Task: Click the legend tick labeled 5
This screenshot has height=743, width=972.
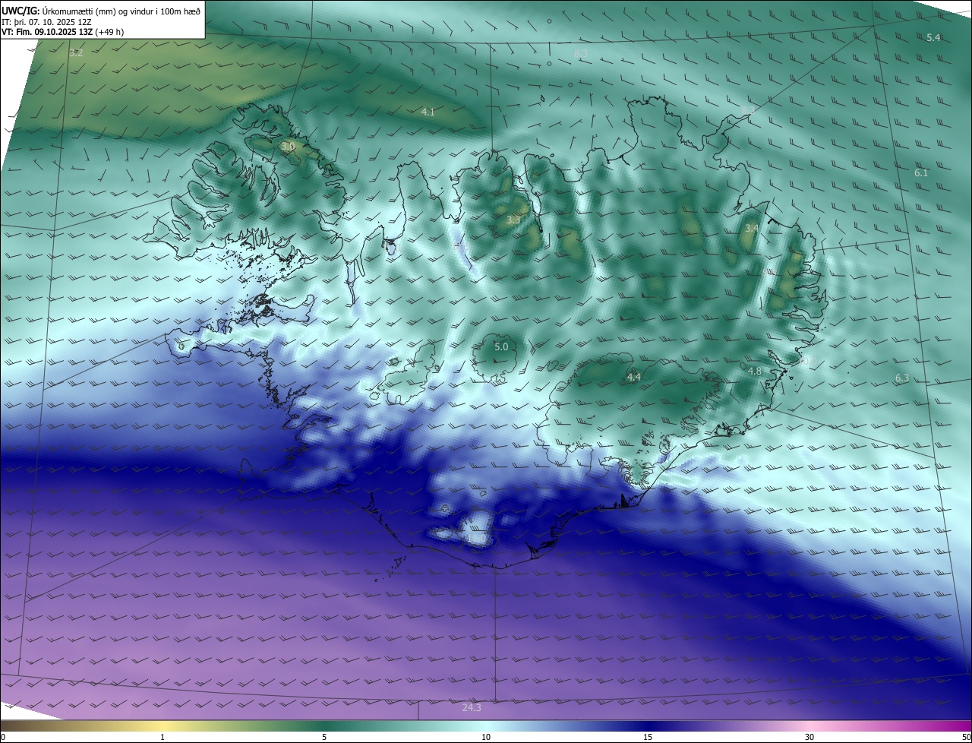Action: [324, 737]
